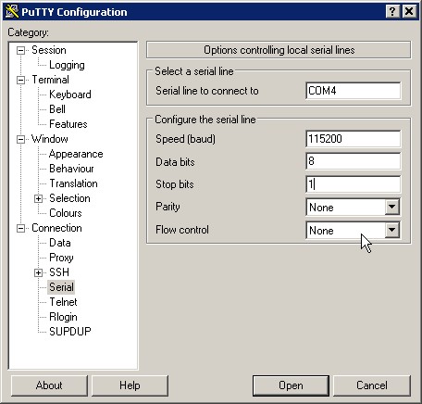422x404 pixels.
Task: Click the 'Options controlling local serial lines' header
Action: pos(279,50)
